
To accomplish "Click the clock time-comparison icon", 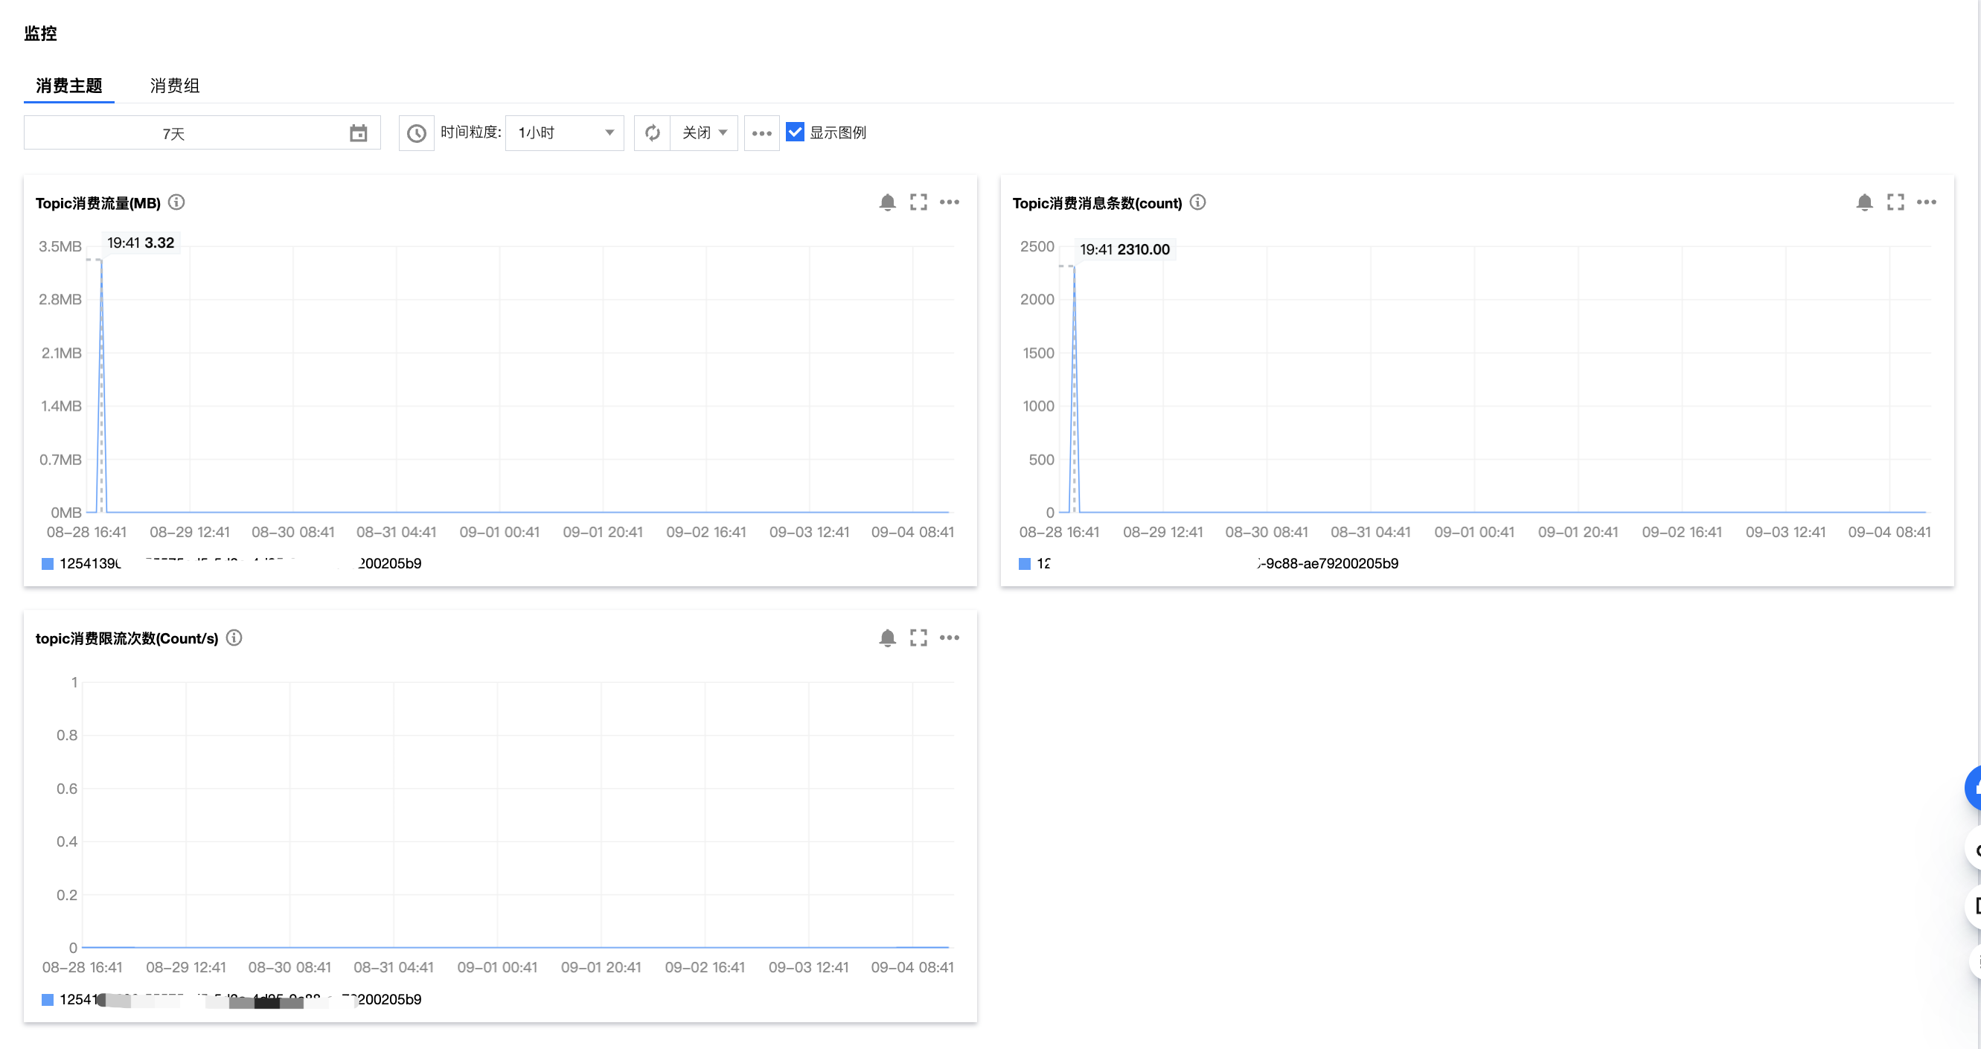I will [x=416, y=133].
